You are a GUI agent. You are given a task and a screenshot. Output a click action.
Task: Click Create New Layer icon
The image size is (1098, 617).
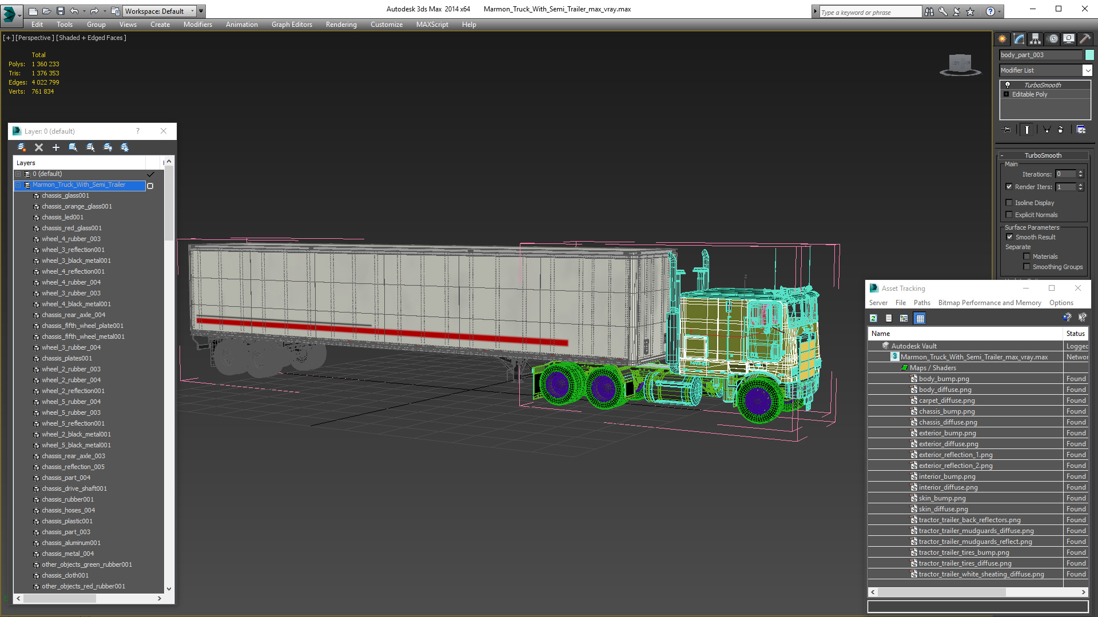22,147
